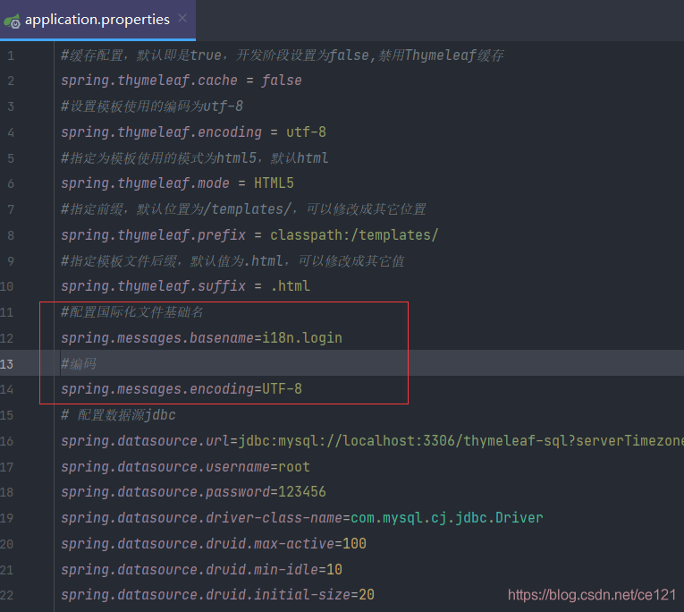Click the .html value on line 10
684x612 pixels.
[x=290, y=286]
